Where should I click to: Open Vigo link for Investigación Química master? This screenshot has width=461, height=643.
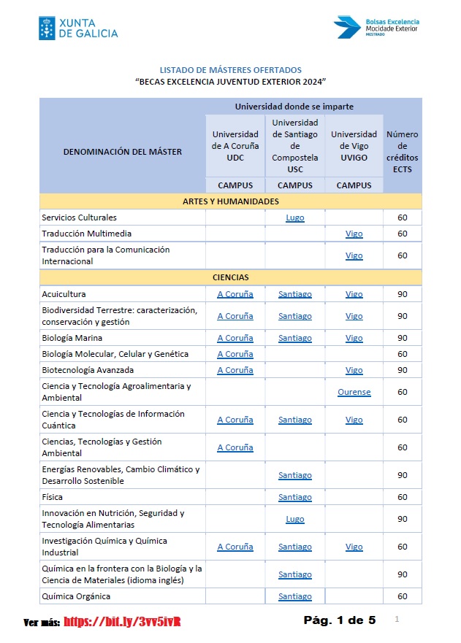(354, 547)
